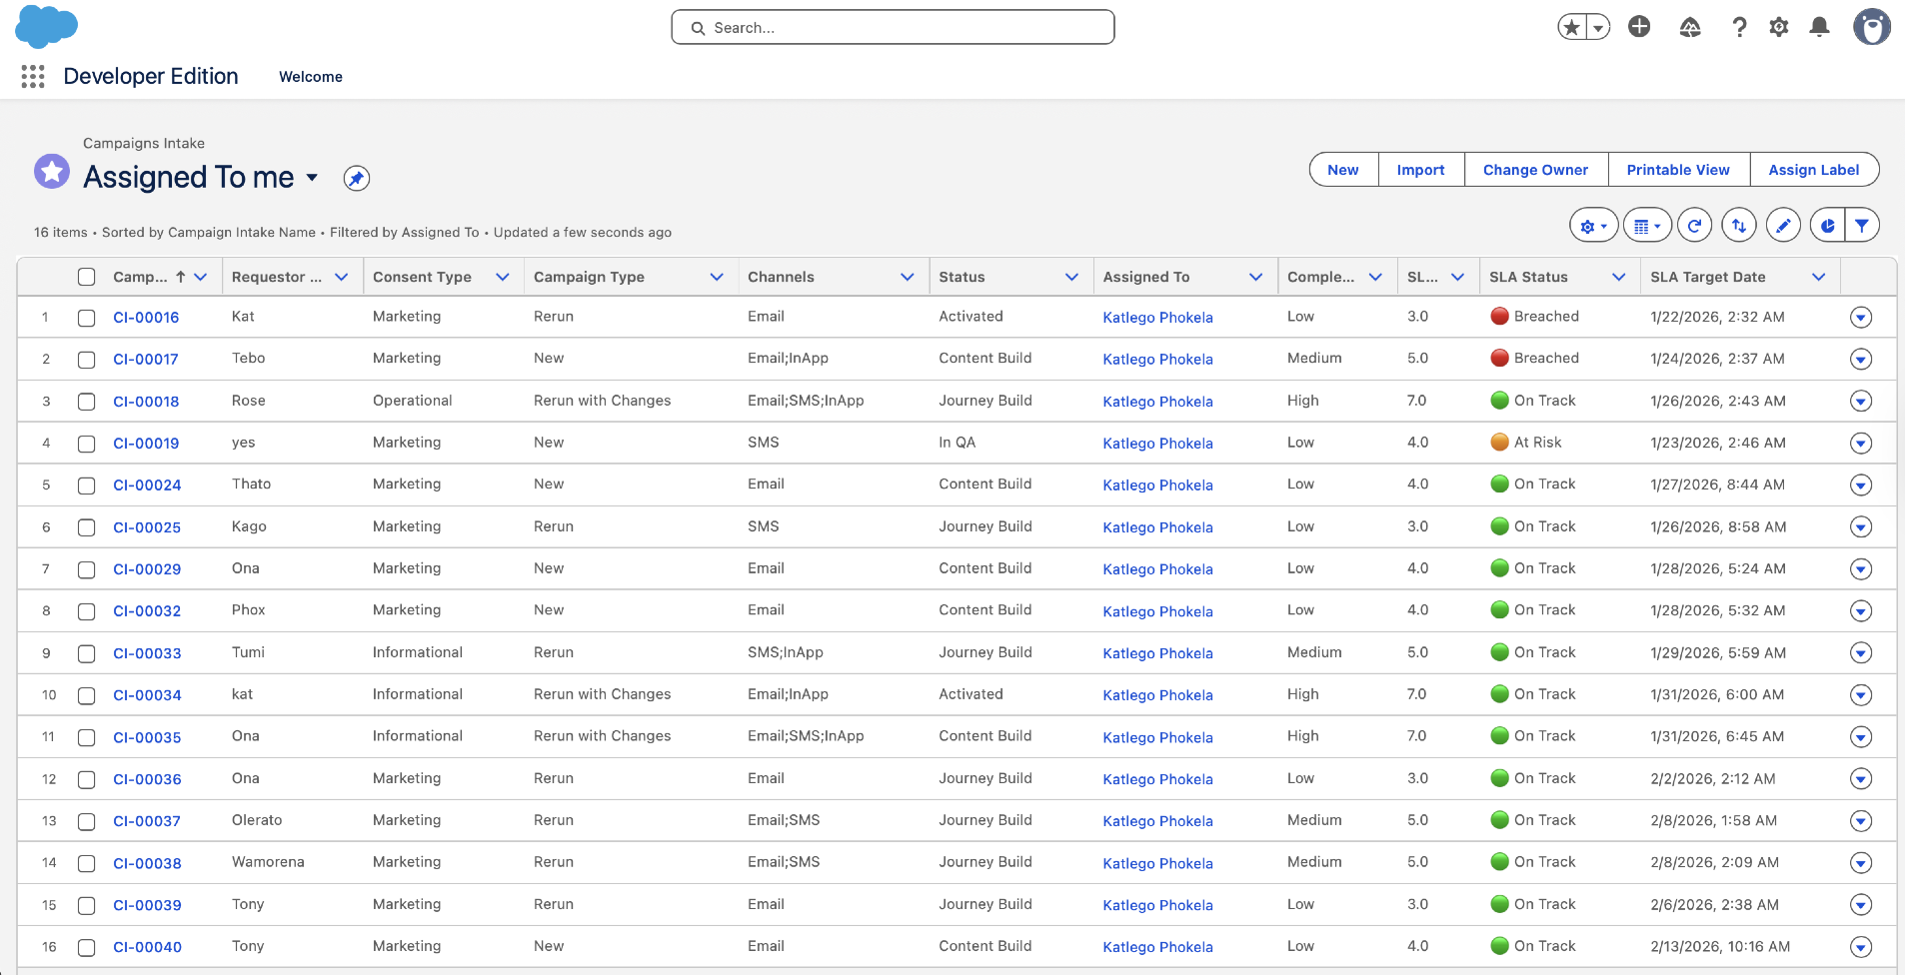The image size is (1905, 975).
Task: Expand the Channels column menu
Action: [908, 277]
